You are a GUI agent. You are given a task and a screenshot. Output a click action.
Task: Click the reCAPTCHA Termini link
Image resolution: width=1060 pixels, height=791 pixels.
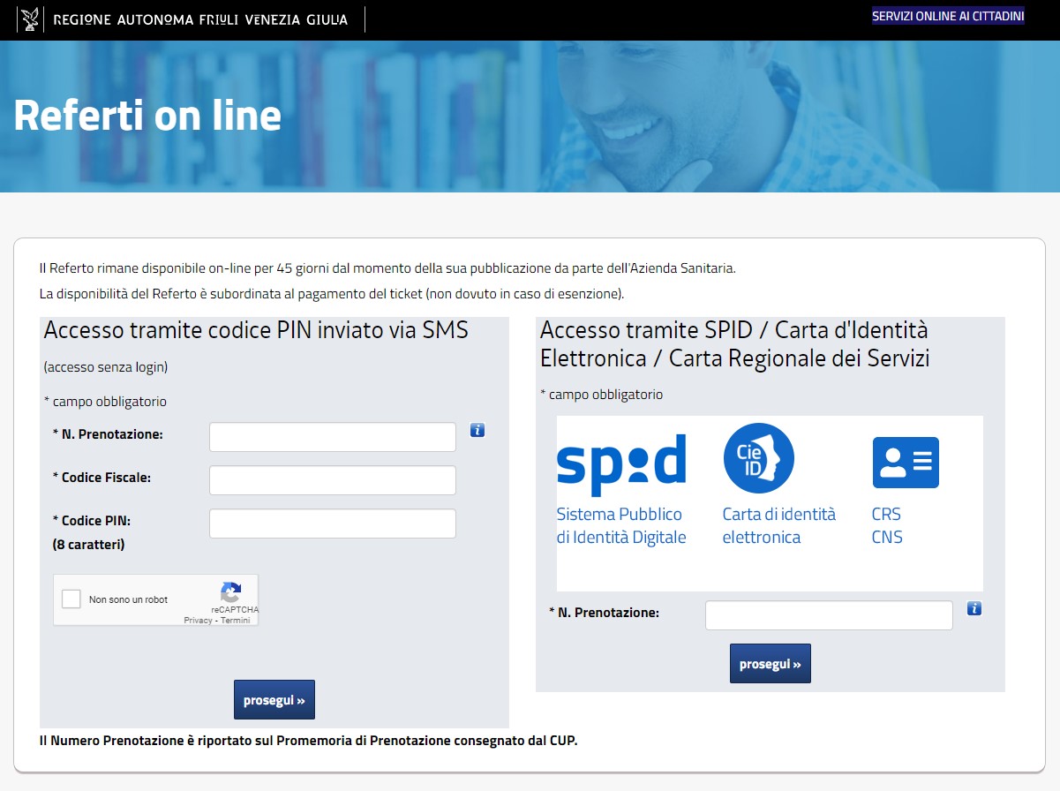click(x=236, y=621)
